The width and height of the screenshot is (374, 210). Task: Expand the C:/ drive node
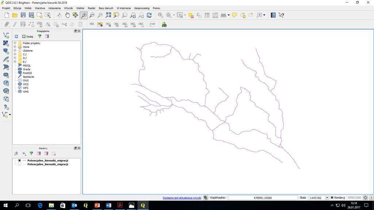(15, 54)
